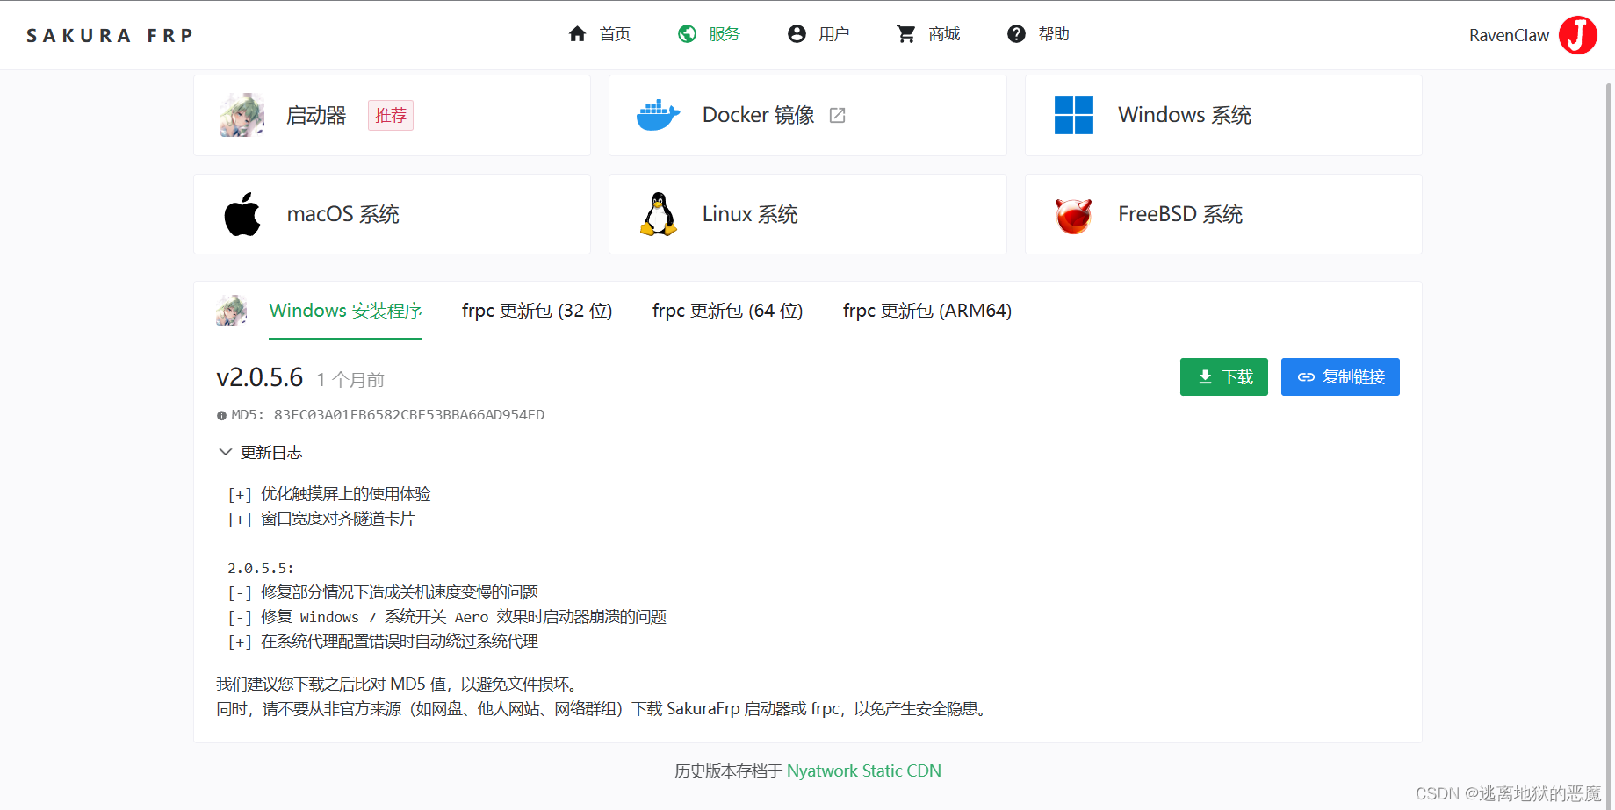Select the Linux 系统 card title
Viewport: 1615px width, 810px height.
[x=750, y=214]
